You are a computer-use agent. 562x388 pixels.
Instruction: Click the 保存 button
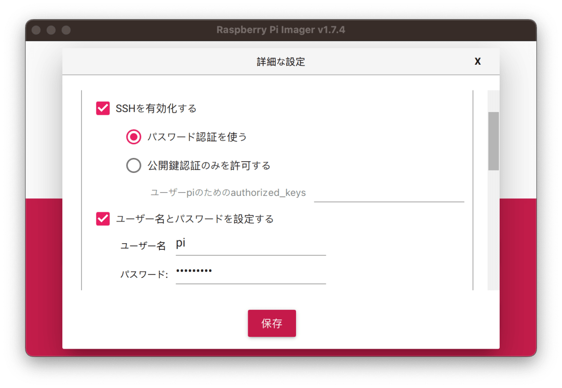272,323
